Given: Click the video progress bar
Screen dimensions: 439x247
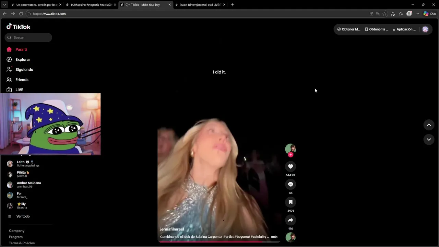Looking at the screenshot, I should [x=219, y=242].
